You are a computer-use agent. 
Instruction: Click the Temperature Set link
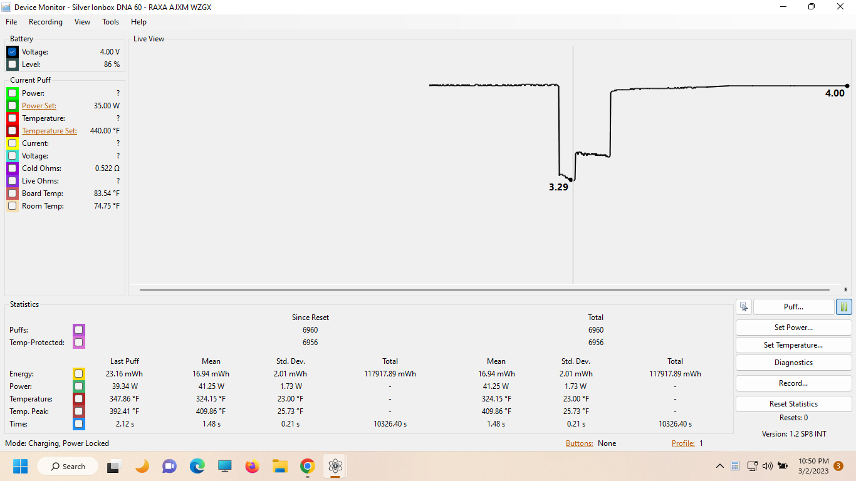pos(50,131)
